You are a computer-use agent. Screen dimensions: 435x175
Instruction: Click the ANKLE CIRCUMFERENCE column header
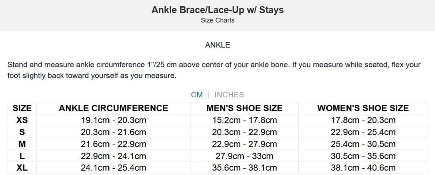coord(113,108)
